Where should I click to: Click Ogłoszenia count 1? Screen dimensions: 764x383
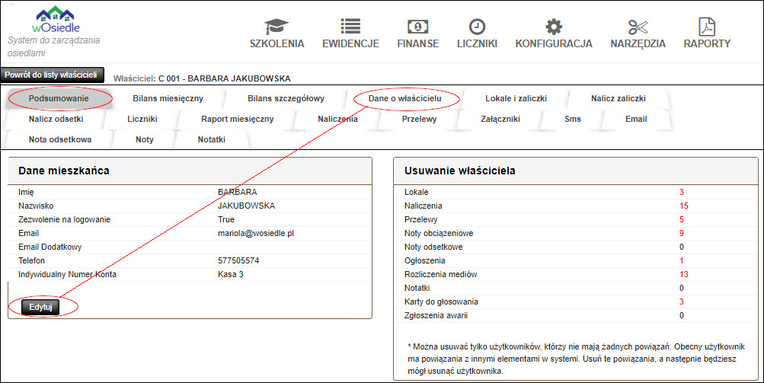682,260
